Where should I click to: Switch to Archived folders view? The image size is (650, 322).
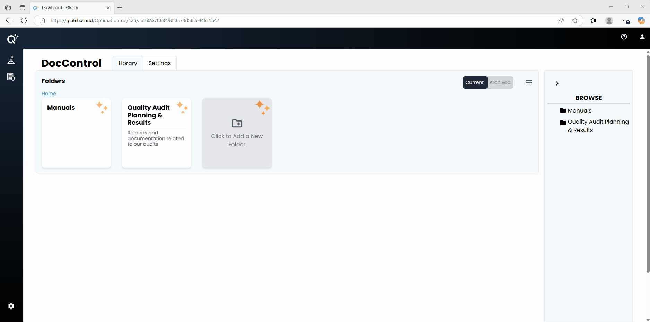pyautogui.click(x=500, y=82)
